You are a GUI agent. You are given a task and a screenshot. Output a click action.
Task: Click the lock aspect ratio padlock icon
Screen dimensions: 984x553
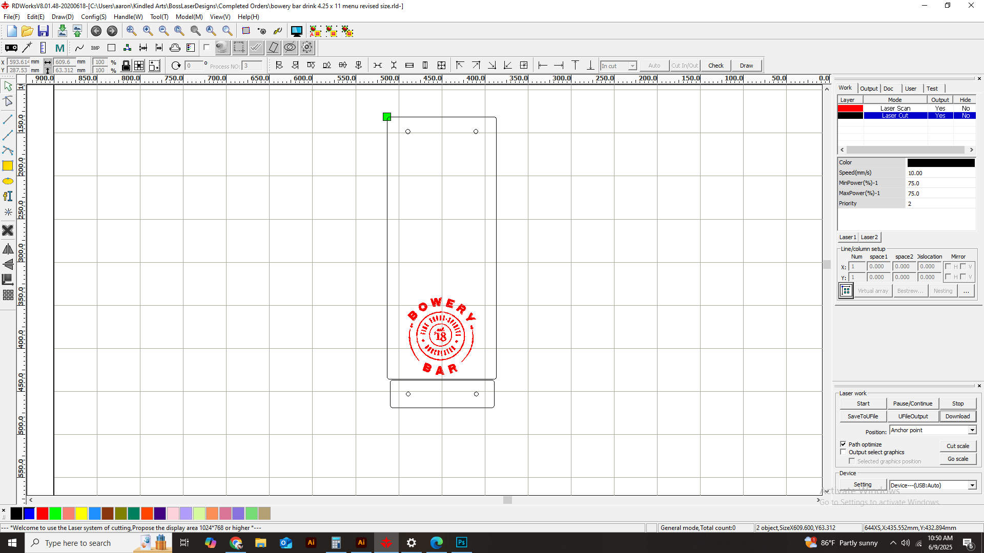[x=126, y=66]
